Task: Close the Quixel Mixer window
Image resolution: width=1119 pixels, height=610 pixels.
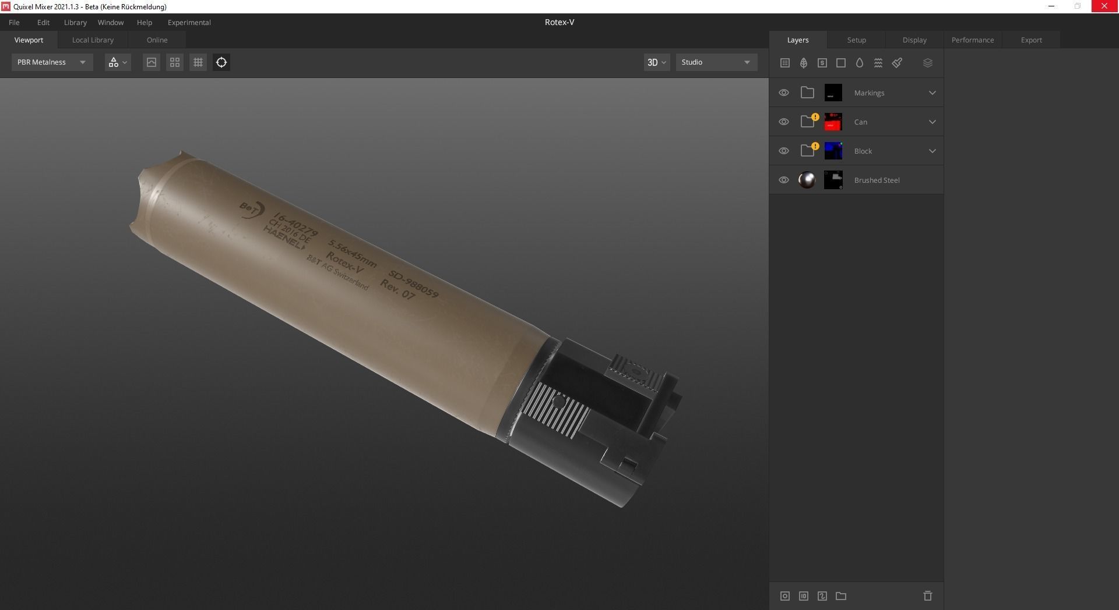Action: (x=1104, y=6)
